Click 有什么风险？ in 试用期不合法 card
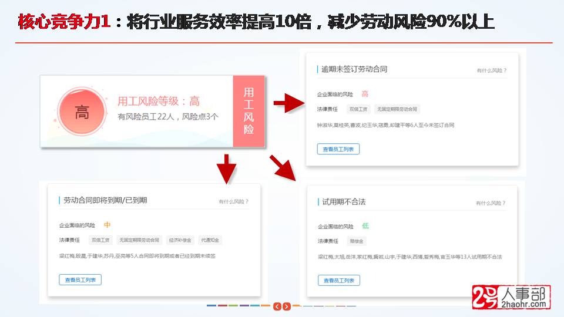 491,203
